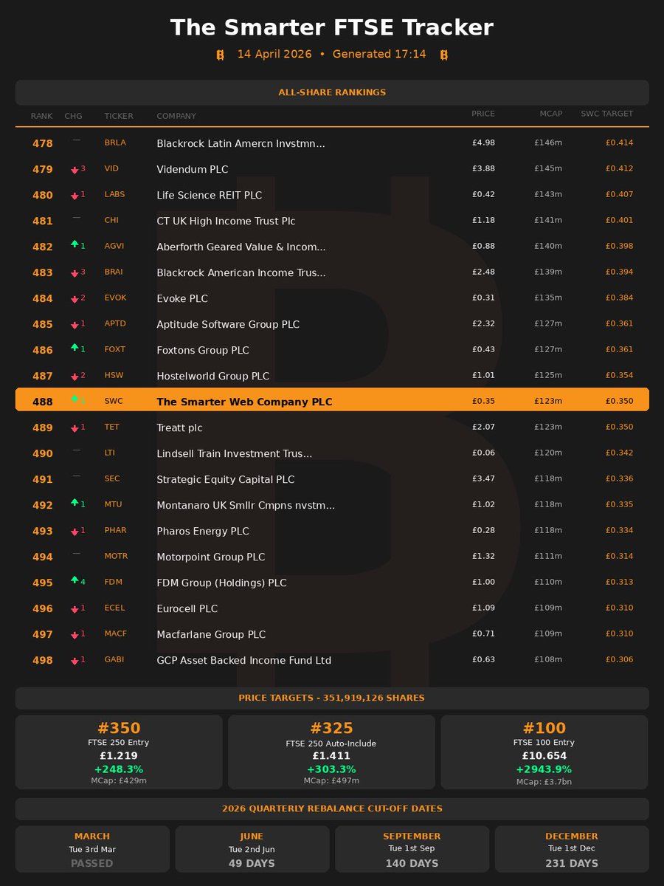Screen dimensions: 664x886
Task: Click the BRLA ticker
Action: tap(115, 142)
